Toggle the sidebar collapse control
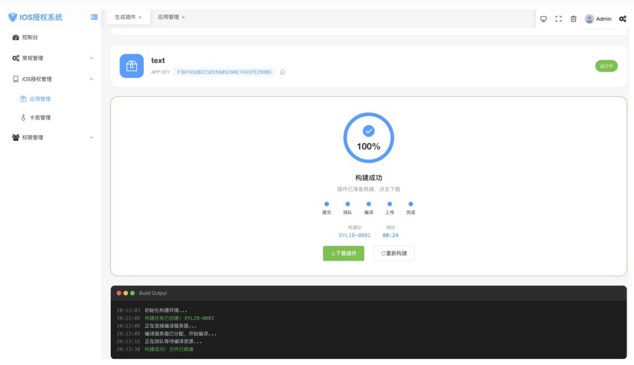Image resolution: width=634 pixels, height=365 pixels. pos(93,17)
